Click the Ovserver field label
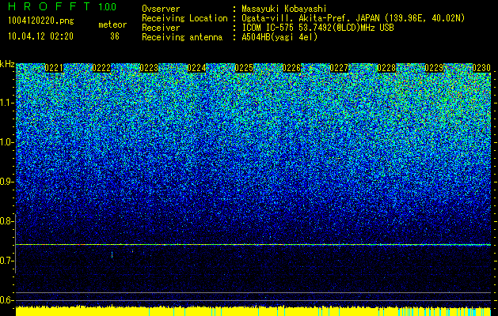This screenshot has width=498, height=316. (x=161, y=9)
